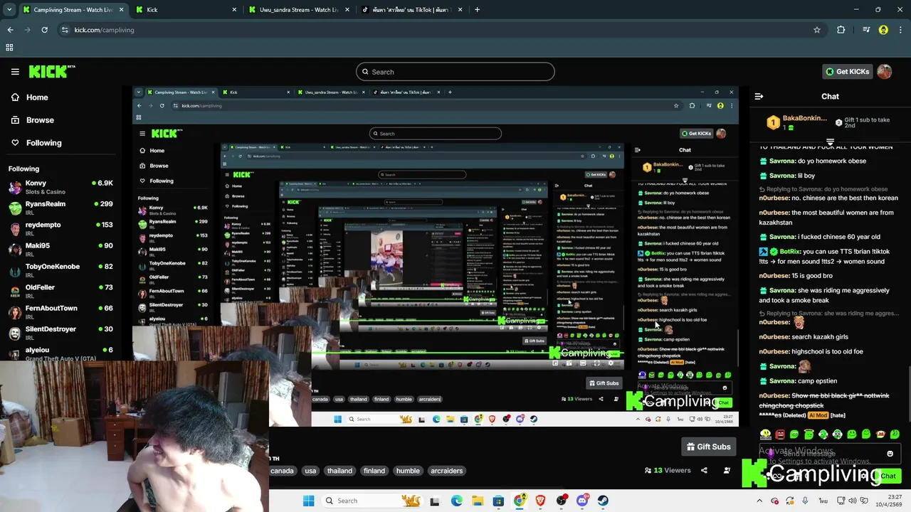Screen dimensions: 911x512
Task: Select the arcraiders stream tag
Action: [x=446, y=471]
